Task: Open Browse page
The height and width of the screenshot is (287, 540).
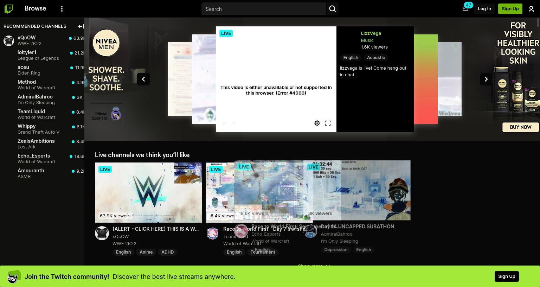Action: click(35, 8)
